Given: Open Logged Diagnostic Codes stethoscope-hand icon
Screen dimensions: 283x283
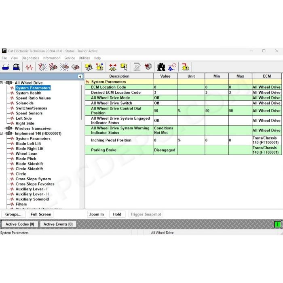Looking at the screenshot, I should (53, 67).
